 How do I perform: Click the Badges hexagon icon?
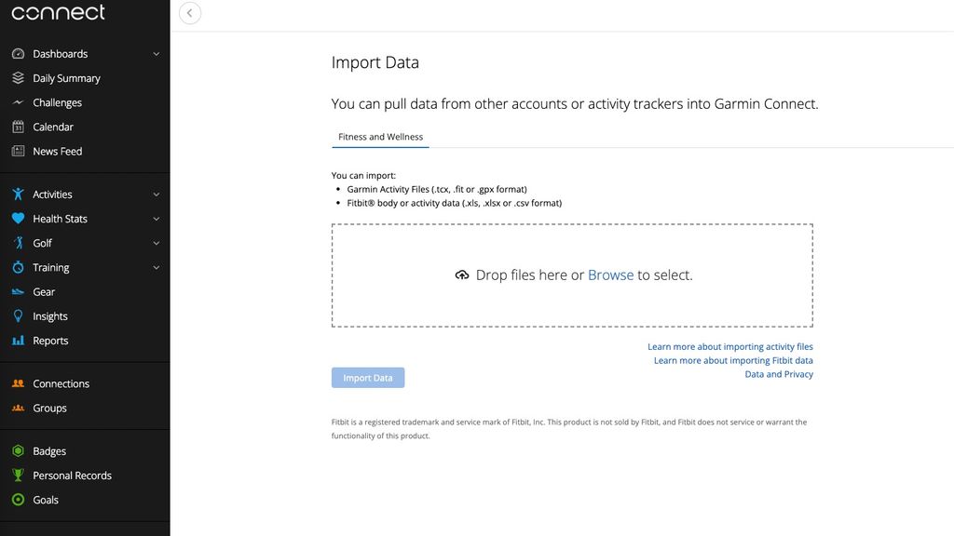click(18, 451)
